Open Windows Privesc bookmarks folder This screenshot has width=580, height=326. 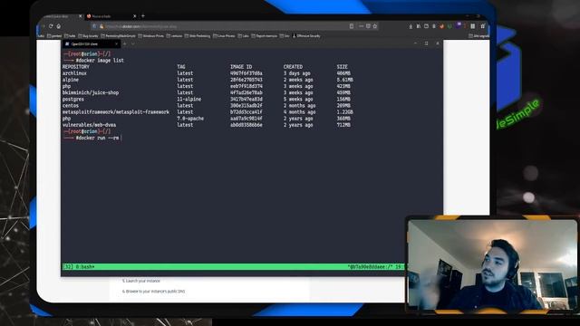tap(151, 36)
